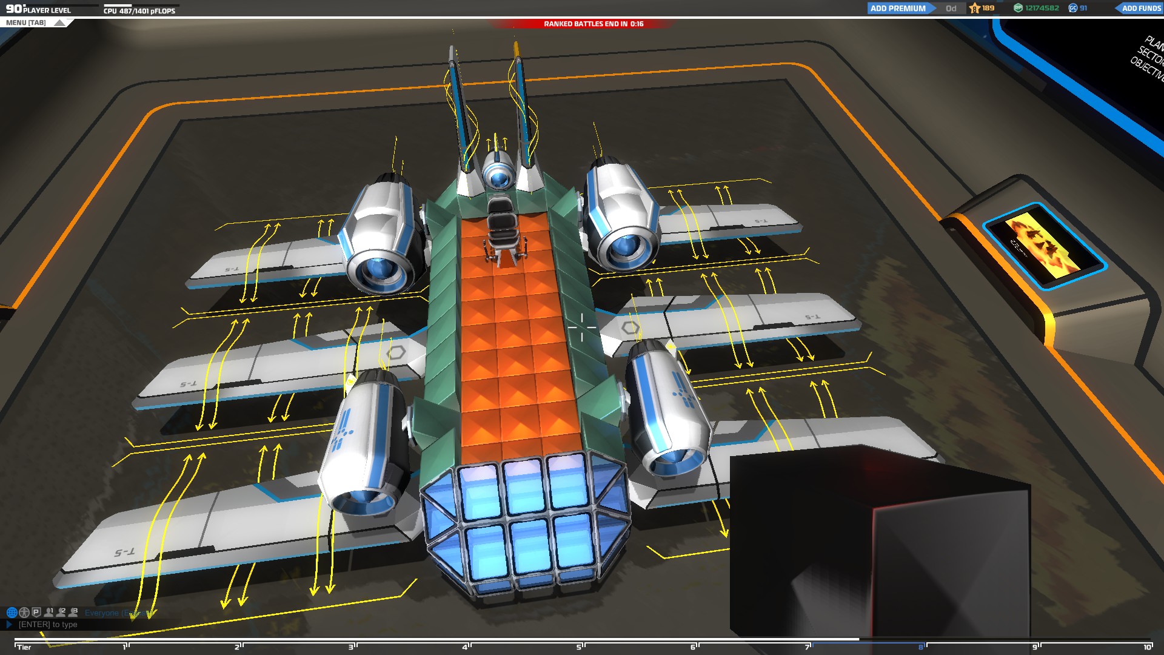Click the orange tier star icon
Viewport: 1164px width, 655px height.
[975, 8]
